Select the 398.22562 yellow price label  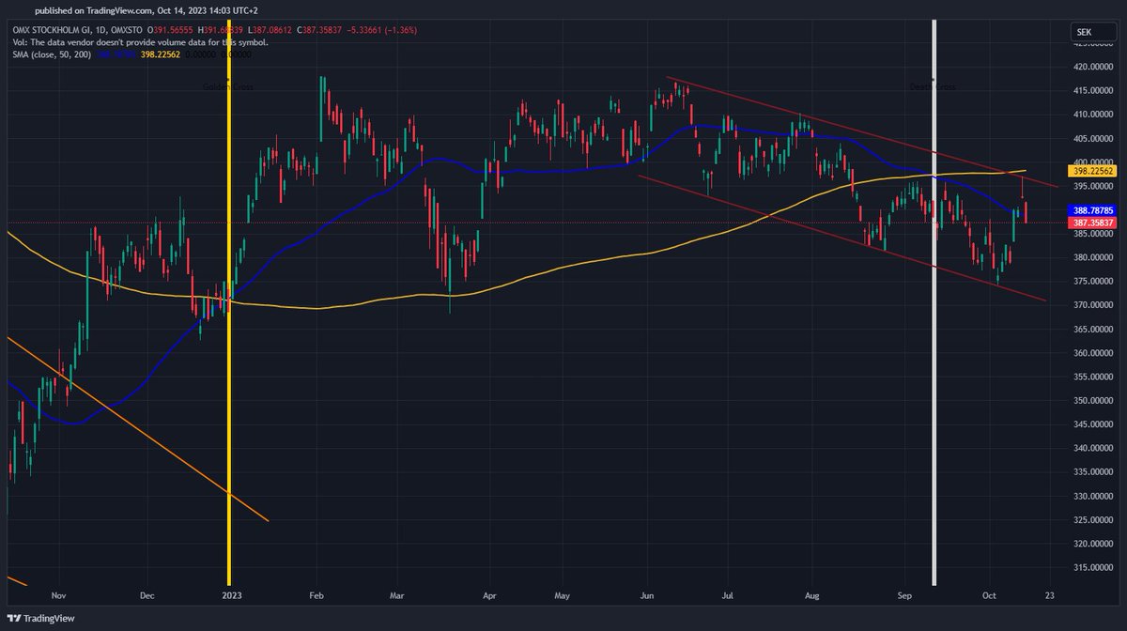pos(1094,173)
